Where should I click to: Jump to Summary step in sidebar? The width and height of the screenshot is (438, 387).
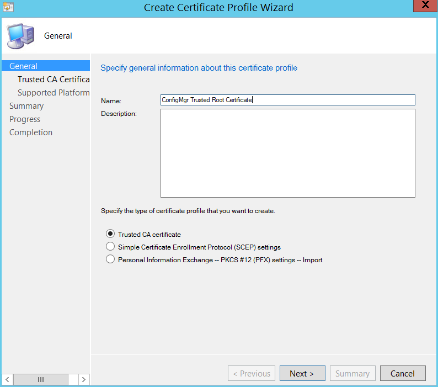(26, 106)
